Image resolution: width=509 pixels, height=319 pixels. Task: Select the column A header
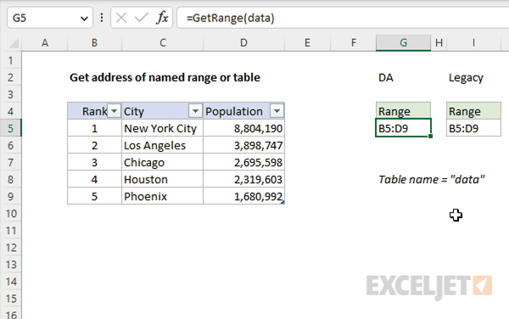(x=45, y=42)
